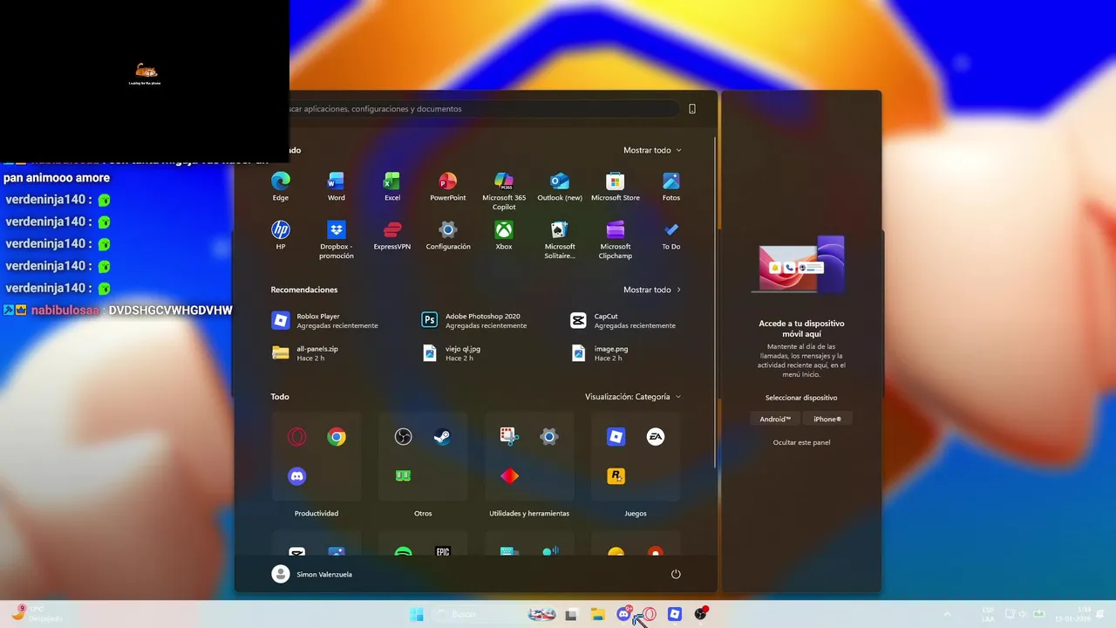Open the Fotos app
The width and height of the screenshot is (1116, 628).
pyautogui.click(x=670, y=187)
